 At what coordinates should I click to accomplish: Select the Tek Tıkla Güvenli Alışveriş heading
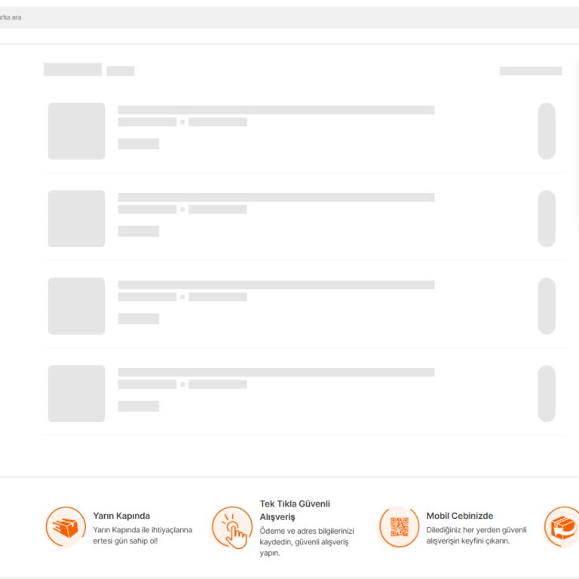(295, 510)
